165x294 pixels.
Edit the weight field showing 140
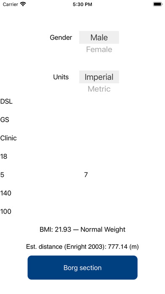pos(82,193)
